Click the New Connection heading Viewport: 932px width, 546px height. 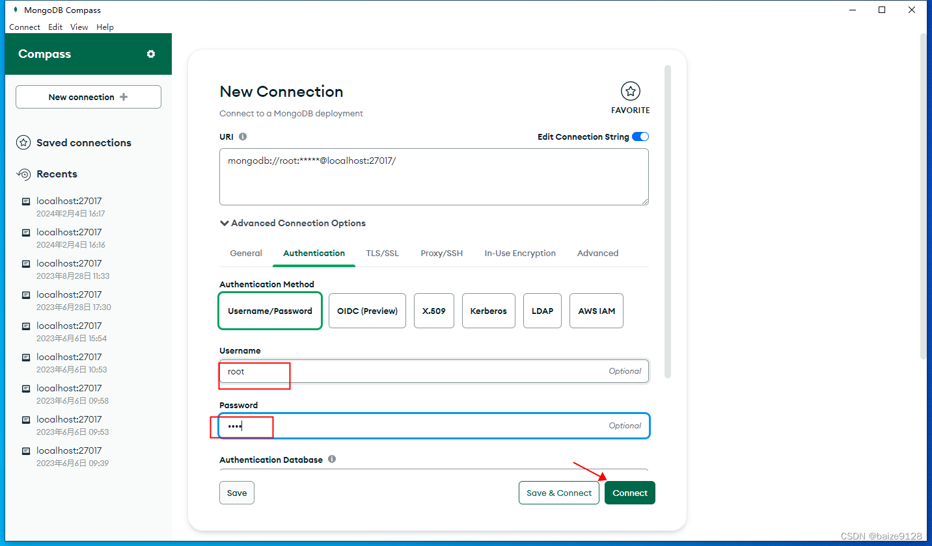click(281, 92)
